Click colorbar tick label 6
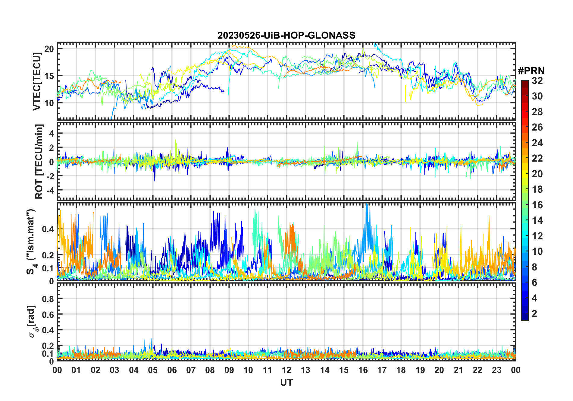This screenshot has width=573, height=401. pos(534,283)
